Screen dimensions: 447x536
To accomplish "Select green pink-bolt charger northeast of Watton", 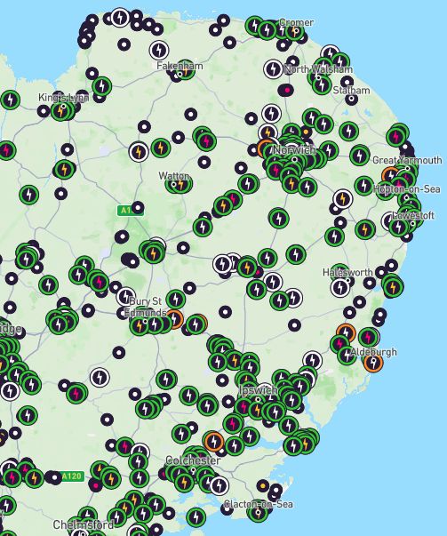I will pos(206,140).
